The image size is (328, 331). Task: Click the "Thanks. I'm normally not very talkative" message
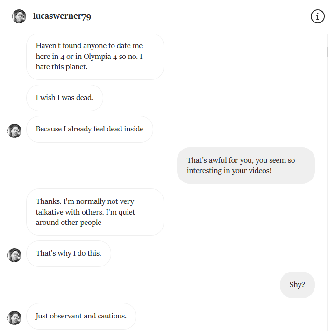point(95,212)
